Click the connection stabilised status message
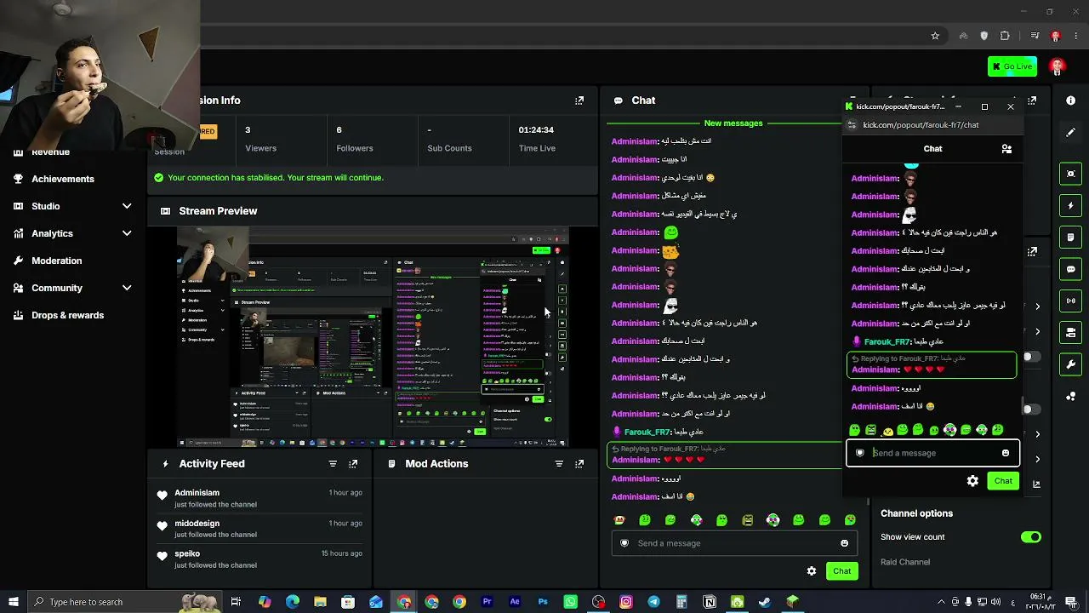Image resolution: width=1089 pixels, height=613 pixels. [x=276, y=178]
